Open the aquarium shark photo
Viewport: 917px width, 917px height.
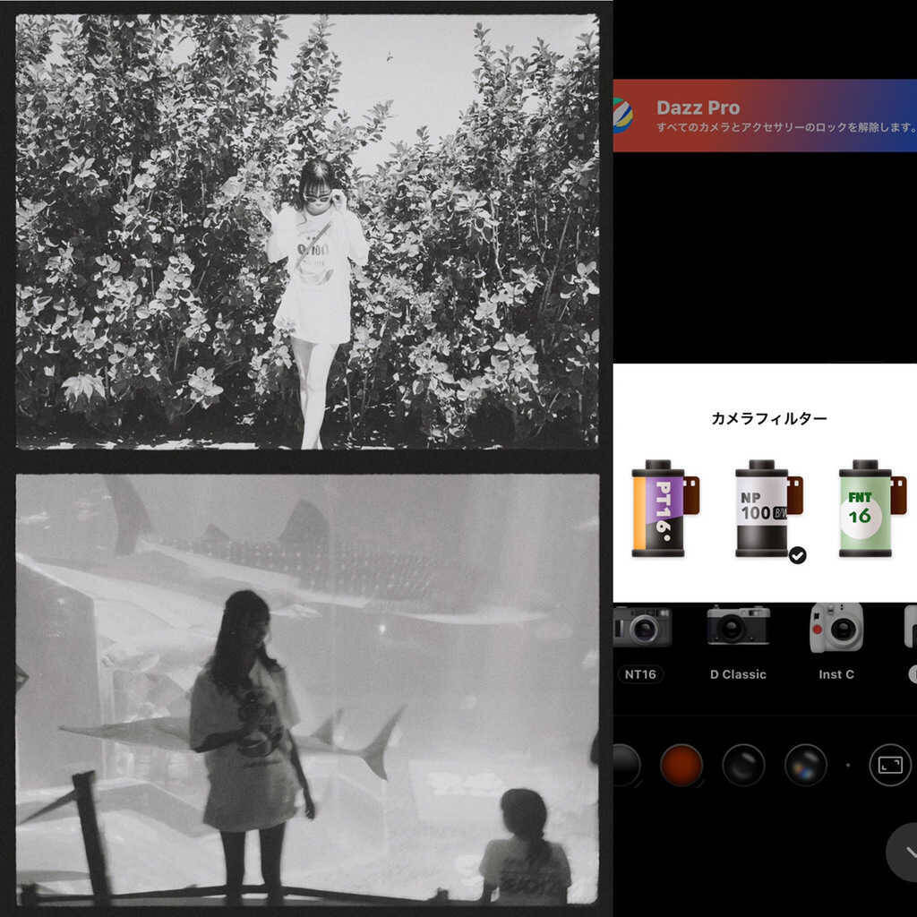pos(307,689)
